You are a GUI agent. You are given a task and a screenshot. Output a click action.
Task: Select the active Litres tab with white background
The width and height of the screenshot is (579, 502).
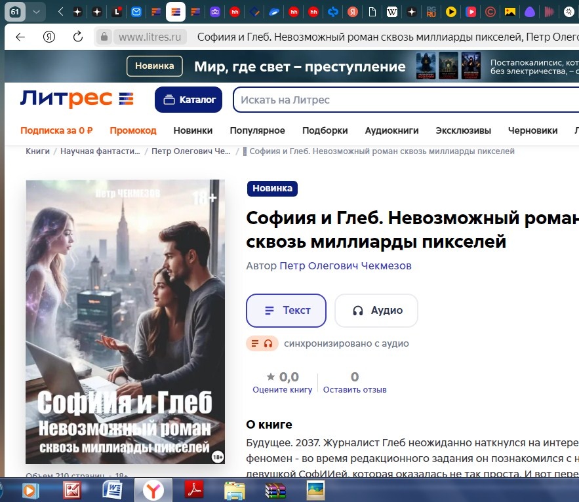pos(176,12)
